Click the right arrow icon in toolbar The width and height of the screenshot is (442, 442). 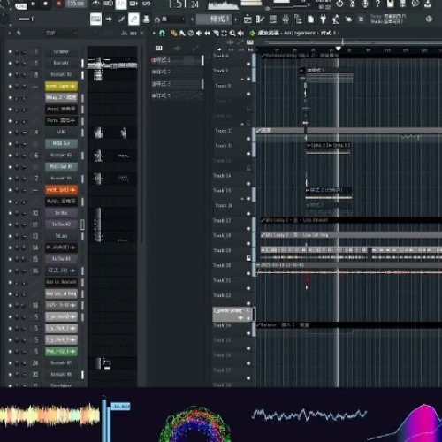click(109, 19)
